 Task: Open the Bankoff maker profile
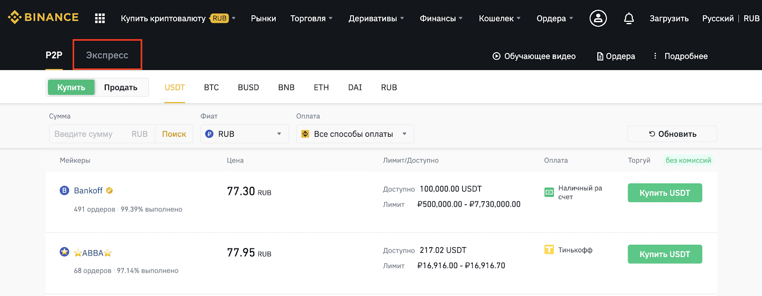[x=88, y=191]
